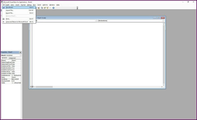Select the EnableOutlining property row
Screen dimensions: 197x120
11,72
